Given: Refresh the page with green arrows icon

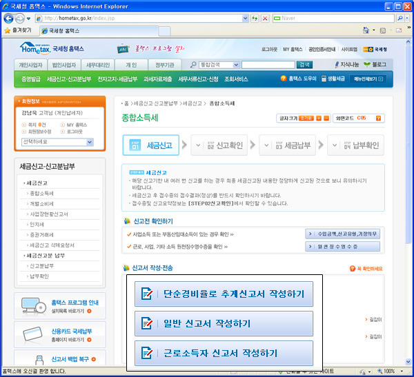Looking at the screenshot, I should 255,18.
